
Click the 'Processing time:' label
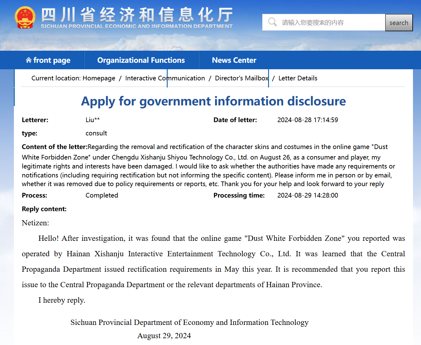(239, 195)
